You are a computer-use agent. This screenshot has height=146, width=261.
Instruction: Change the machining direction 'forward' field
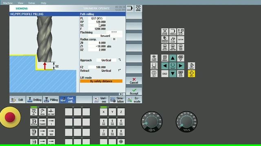point(105,36)
